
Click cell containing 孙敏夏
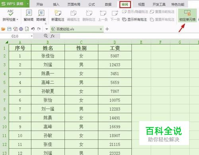pos(48,91)
